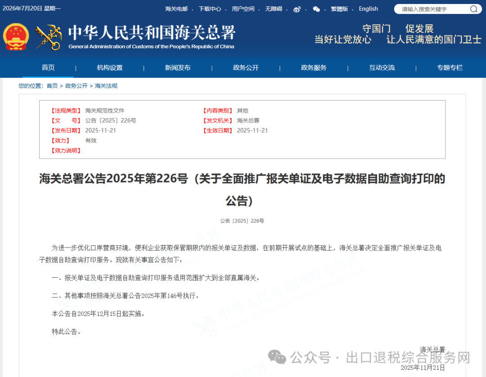Switch to 繁體版 version
The image size is (486, 377).
click(x=339, y=9)
